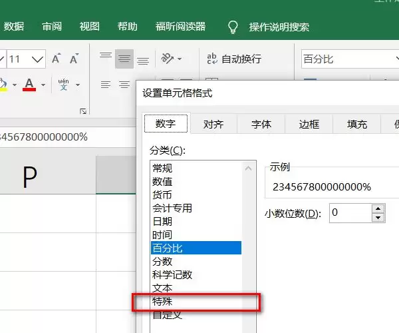
Task: Click the wén phonetic guide icon
Action: coord(63,85)
